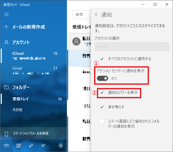This screenshot has height=152, width=173.
Task: Select the iCloud account
Action: (34, 56)
